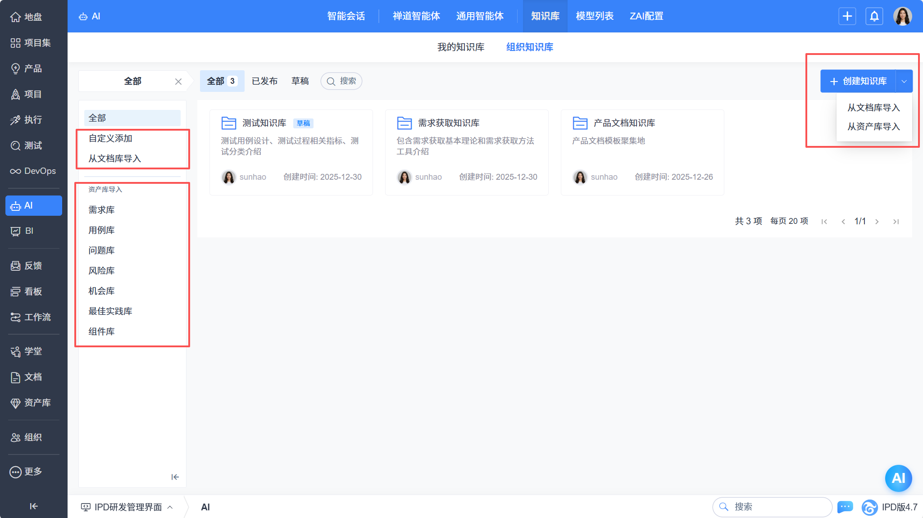
Task: Toggle dropdown arrow beside 创建知识库
Action: [x=904, y=81]
